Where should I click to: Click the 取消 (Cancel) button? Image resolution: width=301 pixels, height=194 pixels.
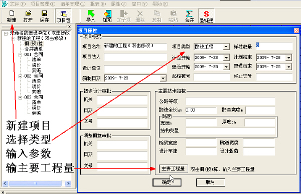pyautogui.click(x=210, y=182)
